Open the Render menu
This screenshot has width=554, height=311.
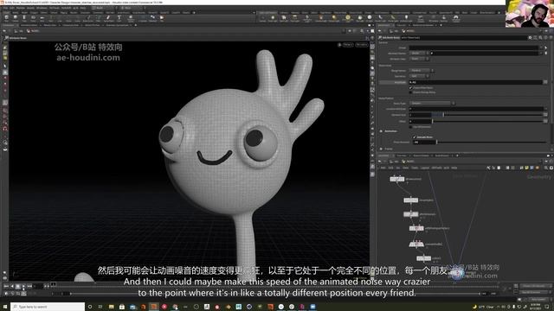point(21,8)
